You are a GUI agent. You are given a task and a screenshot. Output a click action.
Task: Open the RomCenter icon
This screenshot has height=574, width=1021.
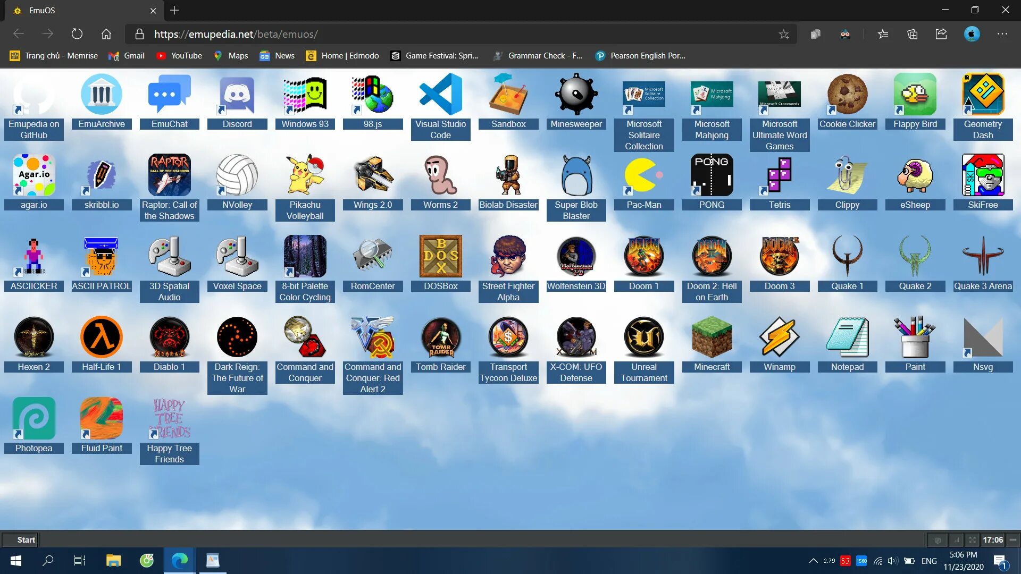click(373, 263)
